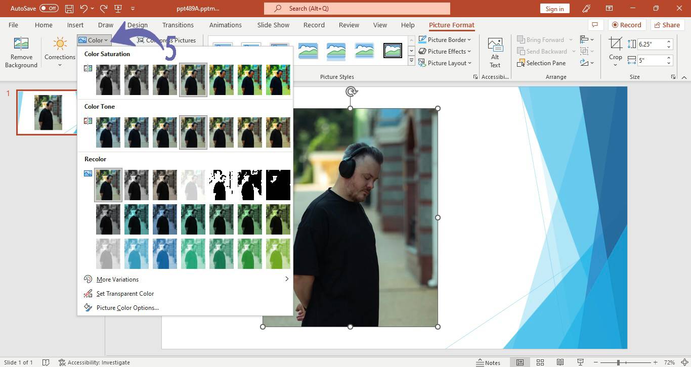Open the Corrections menu

pyautogui.click(x=60, y=53)
